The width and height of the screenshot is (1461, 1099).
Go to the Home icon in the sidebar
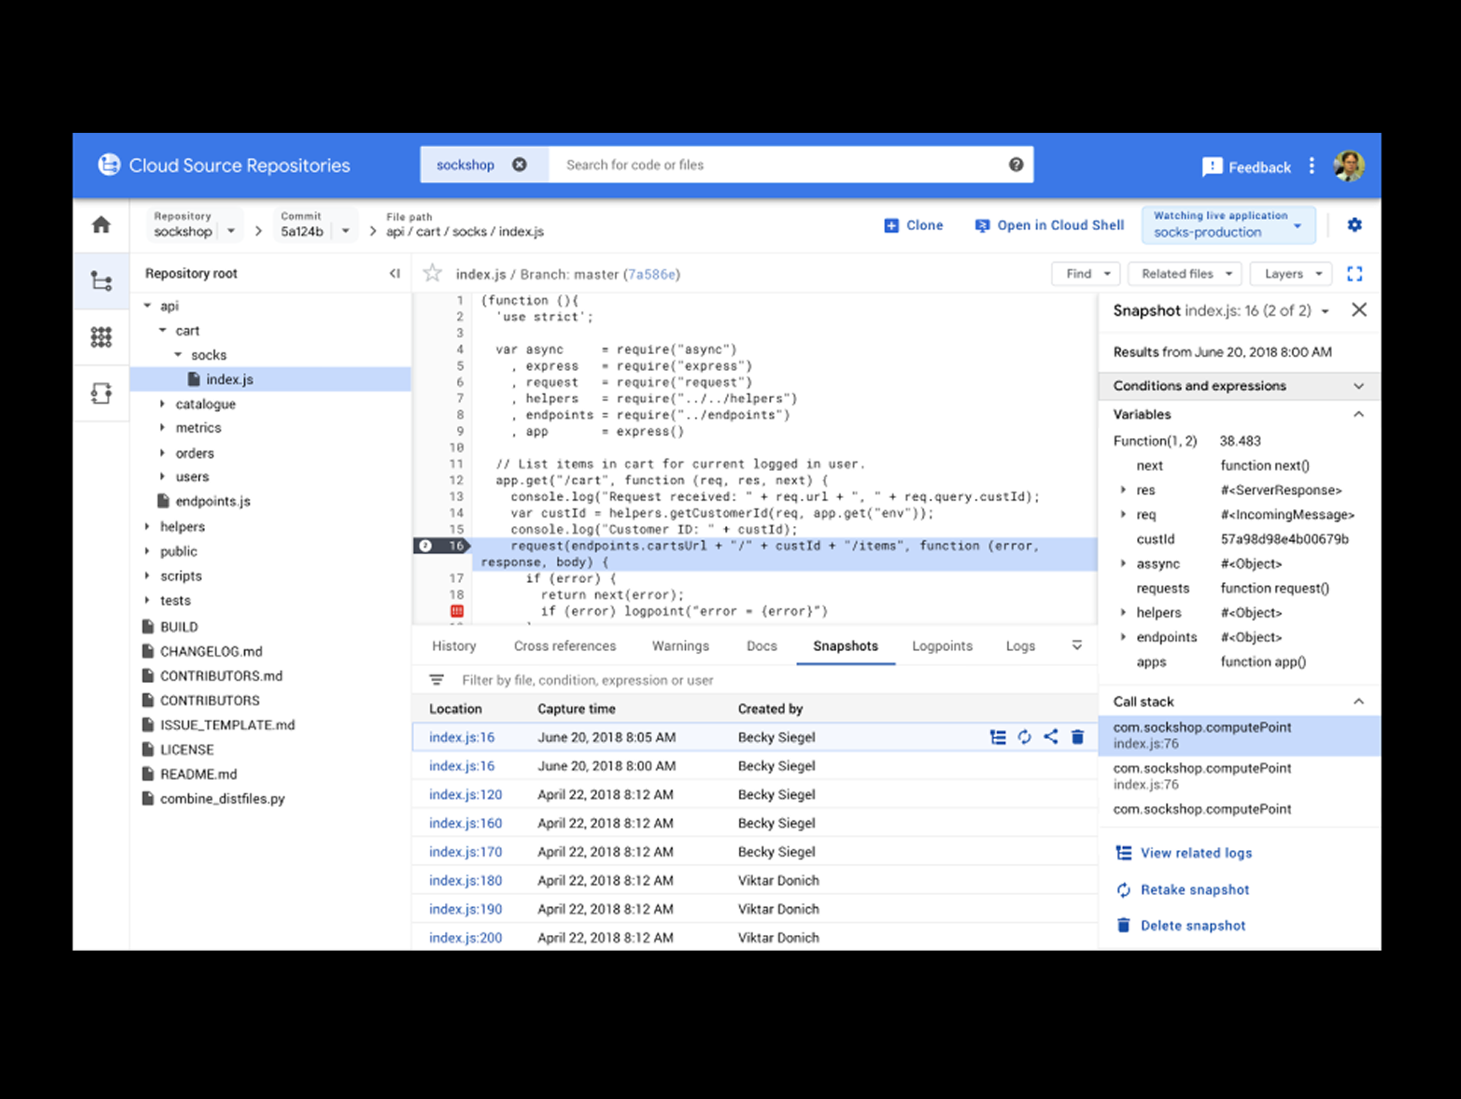[101, 225]
